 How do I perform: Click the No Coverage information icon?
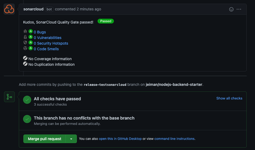pos(25,58)
